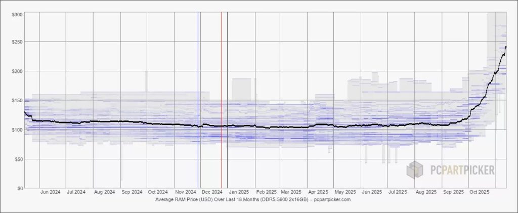Viewport: 518px width, 213px height.
Task: Select the $250 y-axis label
Action: click(x=17, y=42)
